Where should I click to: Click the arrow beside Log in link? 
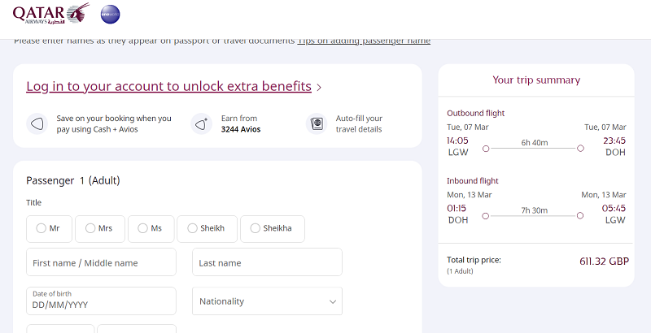tap(319, 88)
